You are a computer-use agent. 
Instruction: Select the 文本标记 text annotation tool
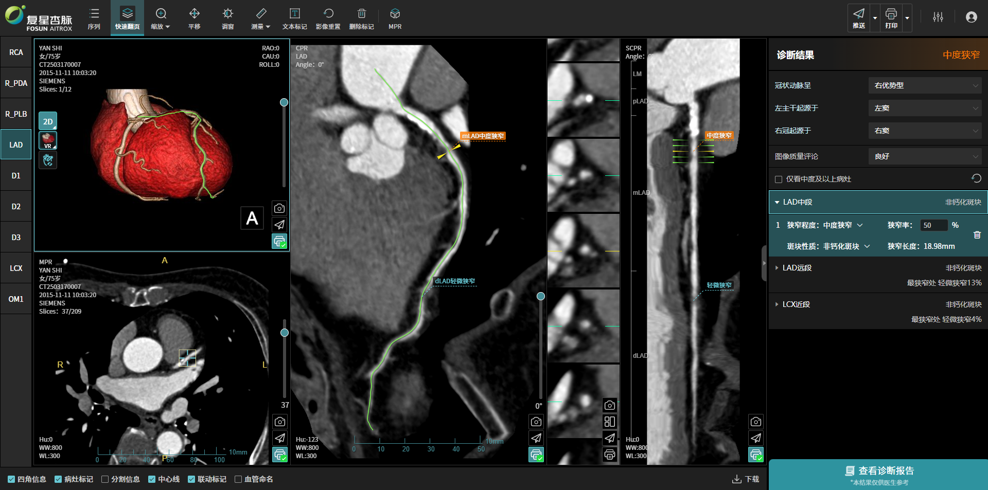click(x=294, y=19)
